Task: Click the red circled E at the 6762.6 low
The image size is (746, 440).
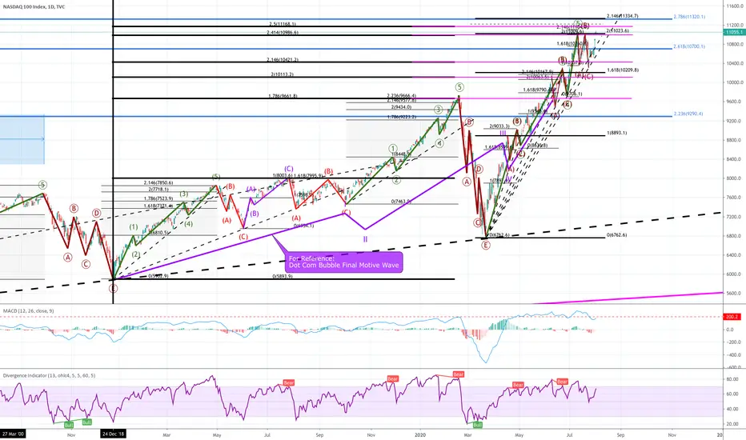Action: point(485,246)
